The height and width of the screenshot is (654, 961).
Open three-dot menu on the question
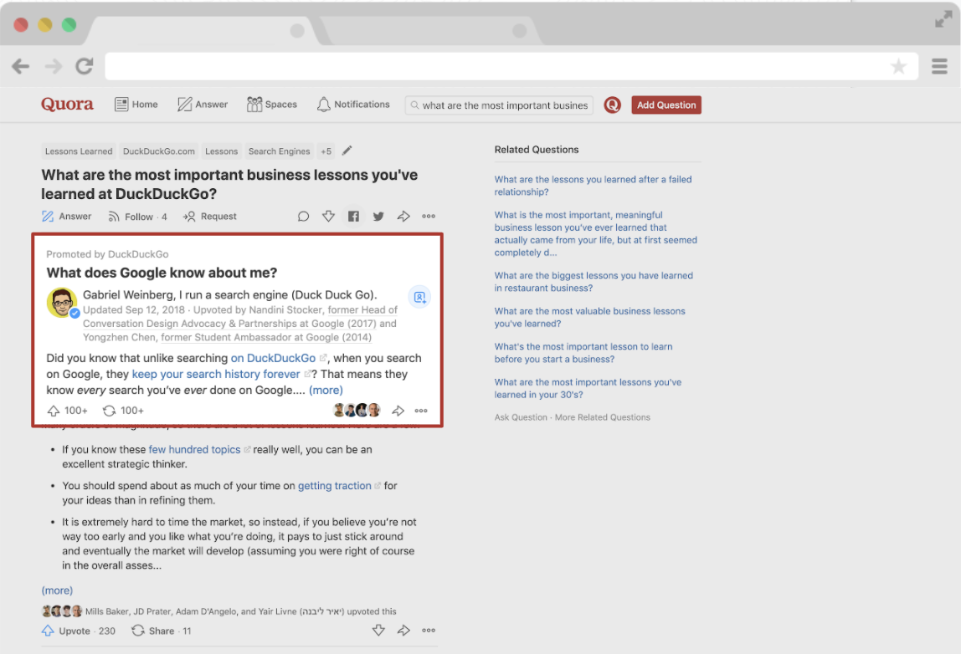pyautogui.click(x=429, y=217)
